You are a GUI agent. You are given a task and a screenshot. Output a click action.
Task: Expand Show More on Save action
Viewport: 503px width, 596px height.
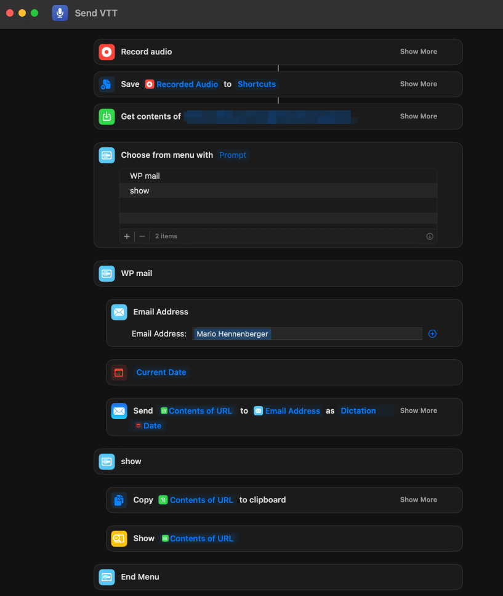click(x=418, y=84)
